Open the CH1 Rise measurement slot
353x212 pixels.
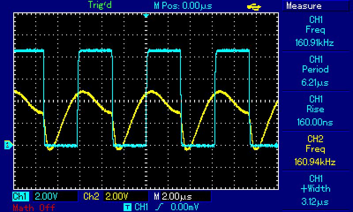click(x=315, y=110)
